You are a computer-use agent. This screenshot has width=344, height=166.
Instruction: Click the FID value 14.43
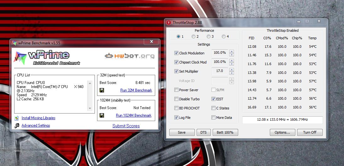tap(252, 90)
